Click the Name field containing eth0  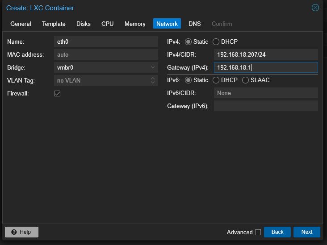pyautogui.click(x=106, y=42)
